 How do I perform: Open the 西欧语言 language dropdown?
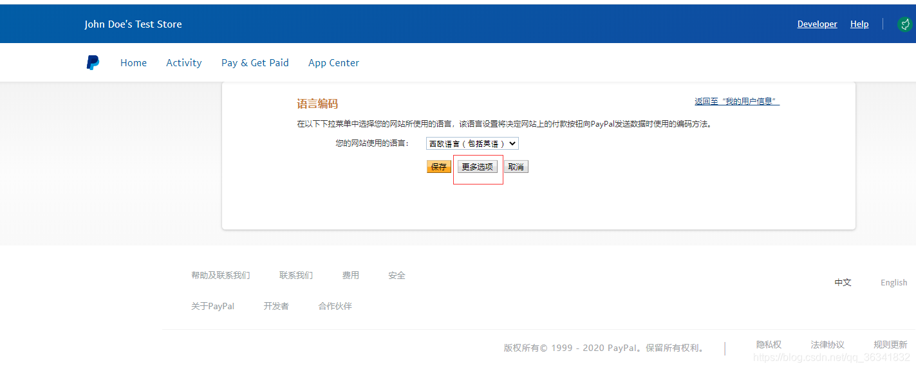(x=472, y=143)
